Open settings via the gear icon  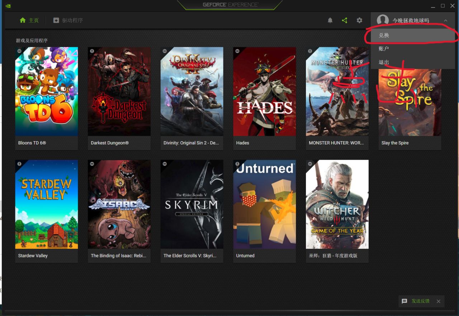tap(359, 20)
